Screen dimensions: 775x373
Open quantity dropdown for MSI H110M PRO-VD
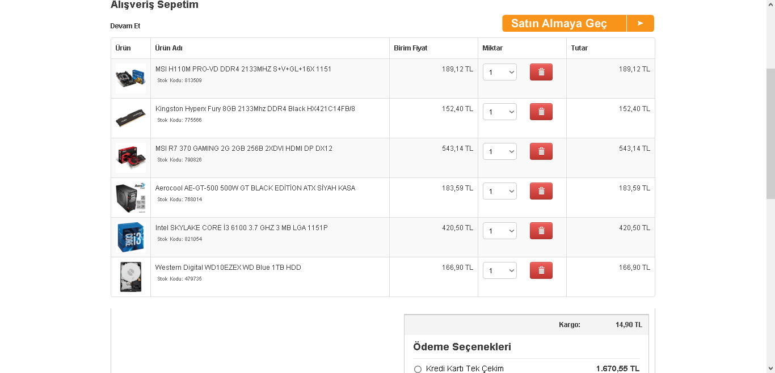coord(500,72)
